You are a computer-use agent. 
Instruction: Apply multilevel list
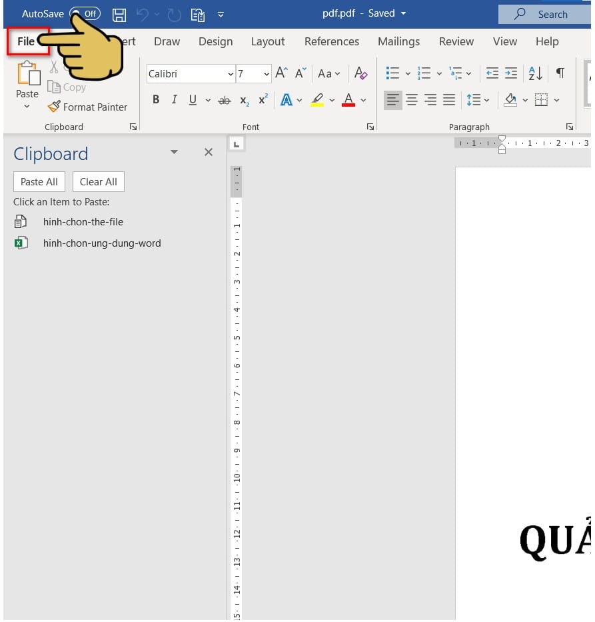456,73
